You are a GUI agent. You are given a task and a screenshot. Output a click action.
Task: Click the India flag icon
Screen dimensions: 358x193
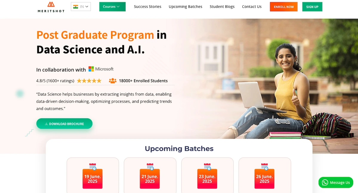[x=75, y=7]
